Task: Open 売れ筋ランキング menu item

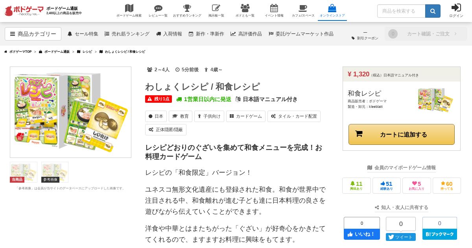Action: [x=127, y=34]
